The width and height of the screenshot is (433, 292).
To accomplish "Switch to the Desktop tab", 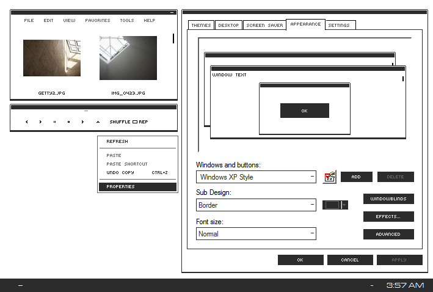I will click(x=228, y=25).
